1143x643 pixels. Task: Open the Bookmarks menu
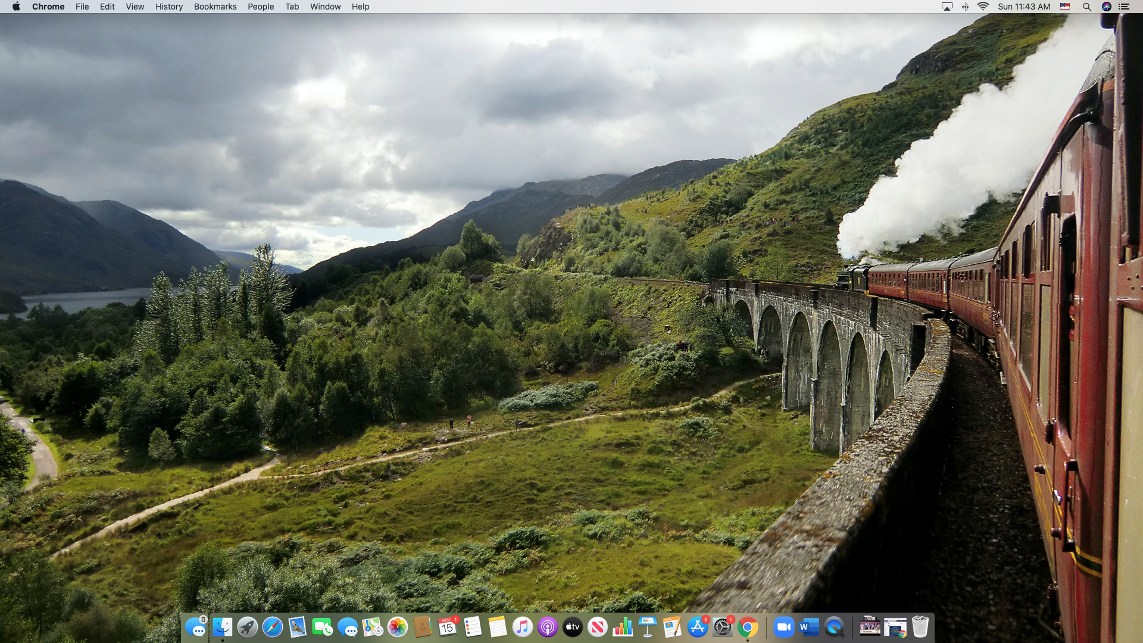point(215,7)
